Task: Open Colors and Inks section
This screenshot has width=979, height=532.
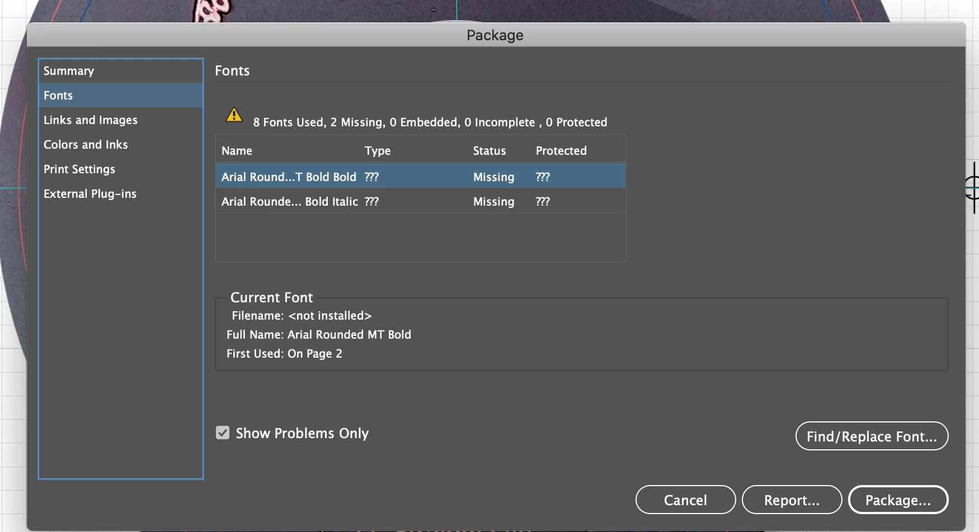Action: (x=121, y=145)
